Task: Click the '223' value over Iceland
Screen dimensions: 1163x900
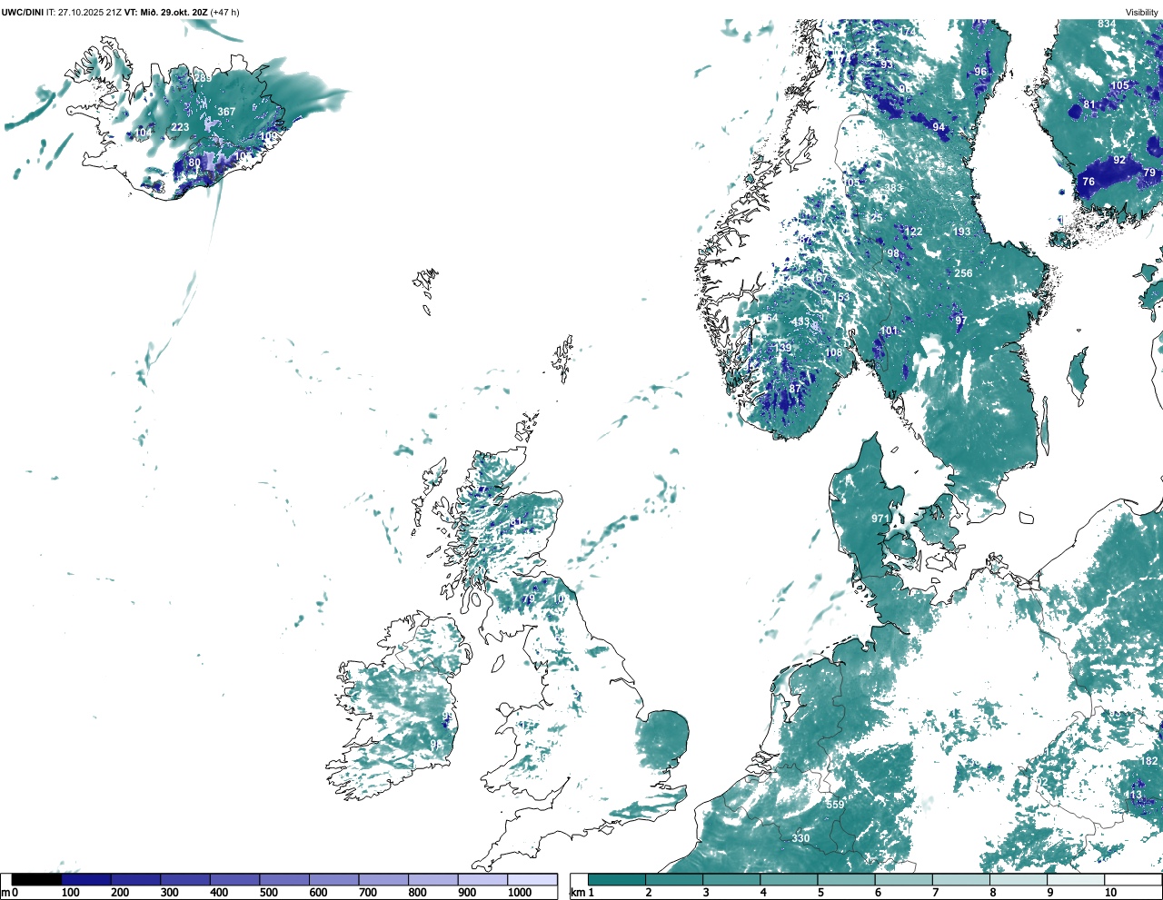Action: point(181,127)
